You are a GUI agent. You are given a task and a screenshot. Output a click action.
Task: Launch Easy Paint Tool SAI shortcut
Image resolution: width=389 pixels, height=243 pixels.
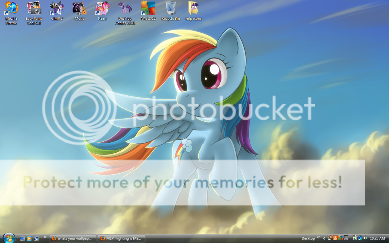pos(34,13)
